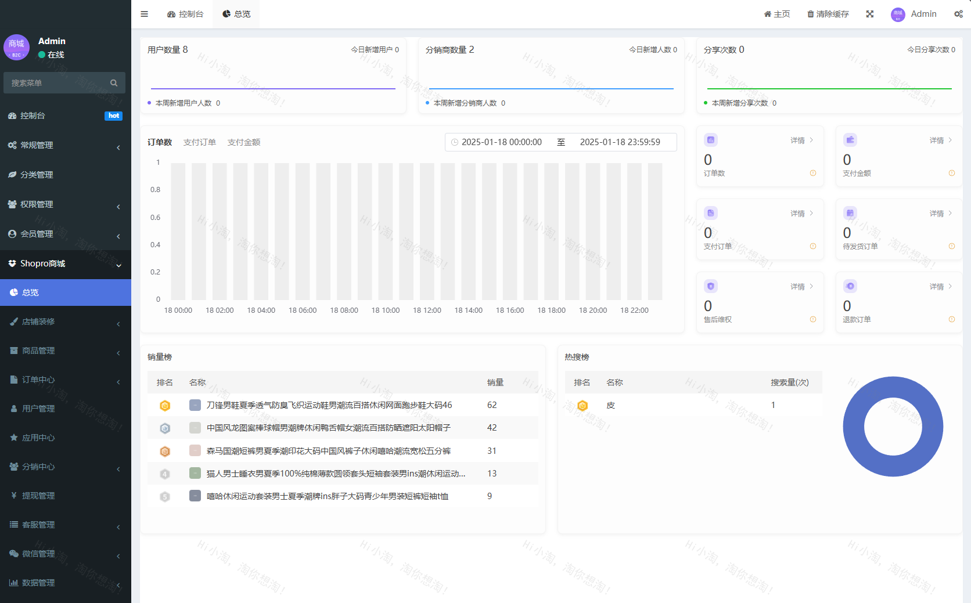Click the silver rank-2 medal in 销量榜
This screenshot has width=971, height=603.
(x=165, y=428)
